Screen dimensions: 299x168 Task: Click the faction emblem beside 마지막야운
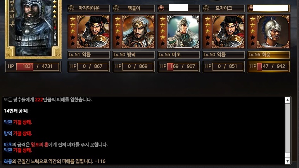tap(71, 8)
